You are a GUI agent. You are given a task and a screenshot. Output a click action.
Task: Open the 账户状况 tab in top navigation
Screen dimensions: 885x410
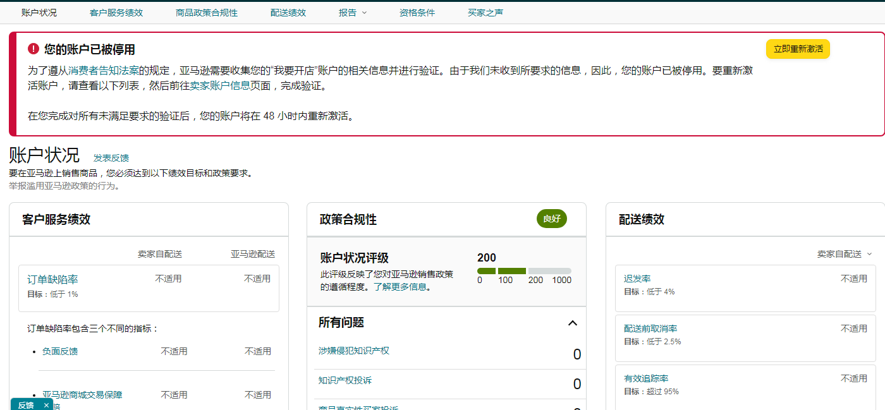pyautogui.click(x=39, y=13)
